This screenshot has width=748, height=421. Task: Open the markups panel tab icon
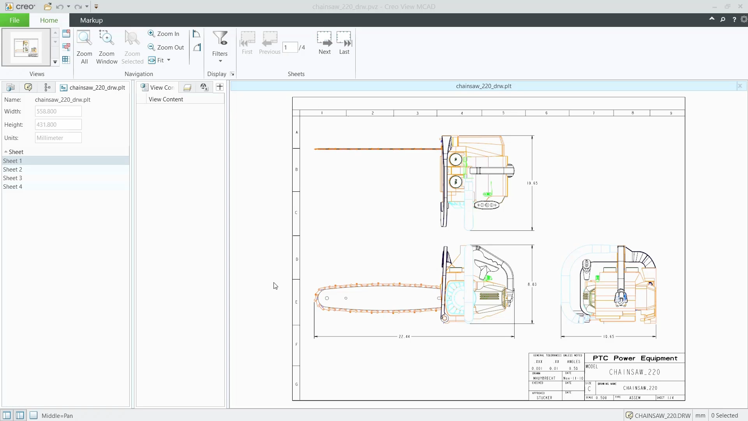(28, 87)
